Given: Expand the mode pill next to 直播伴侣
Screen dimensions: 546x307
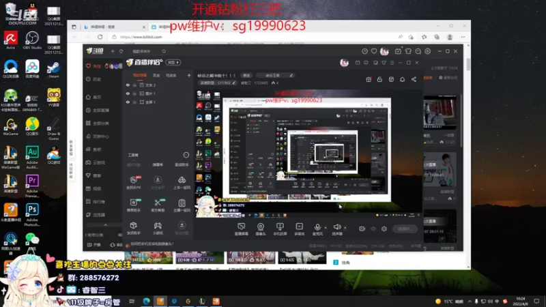Looking at the screenshot, I should click(x=173, y=62).
